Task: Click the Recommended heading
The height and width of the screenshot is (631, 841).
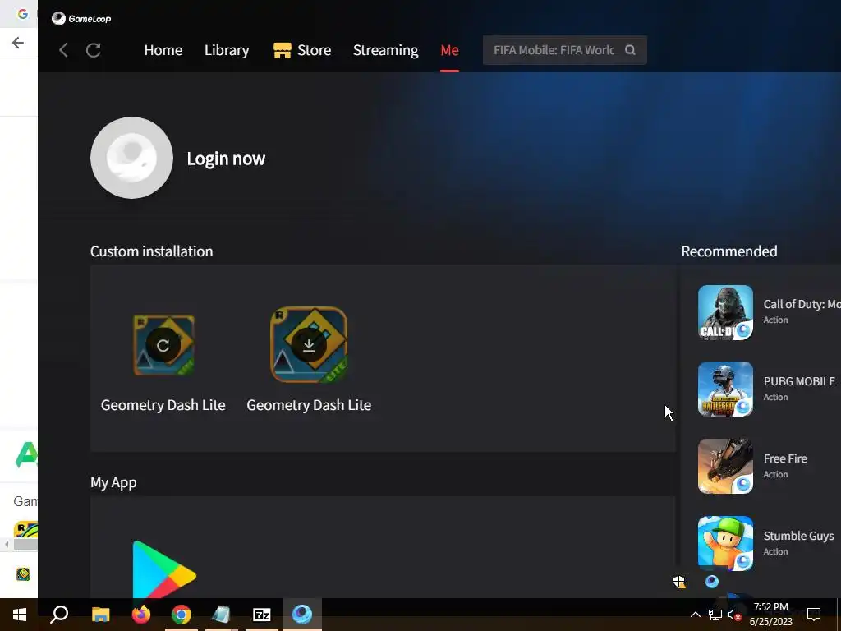Action: tap(729, 251)
